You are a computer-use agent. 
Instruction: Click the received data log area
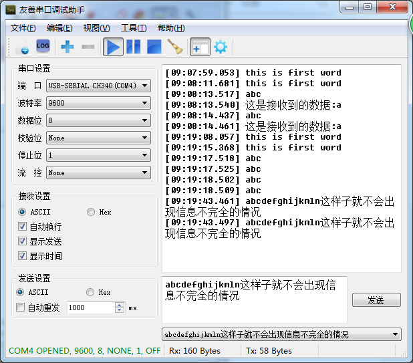281,168
